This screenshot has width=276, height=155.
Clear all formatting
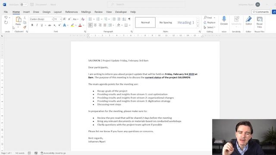coord(83,19)
